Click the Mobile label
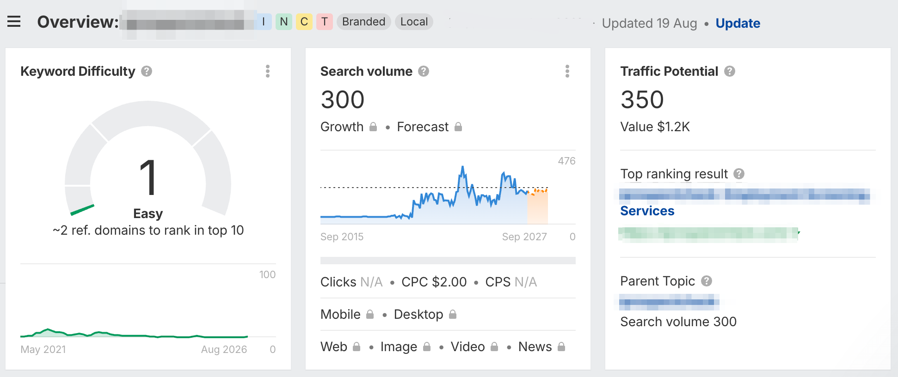Image resolution: width=898 pixels, height=377 pixels. click(340, 314)
